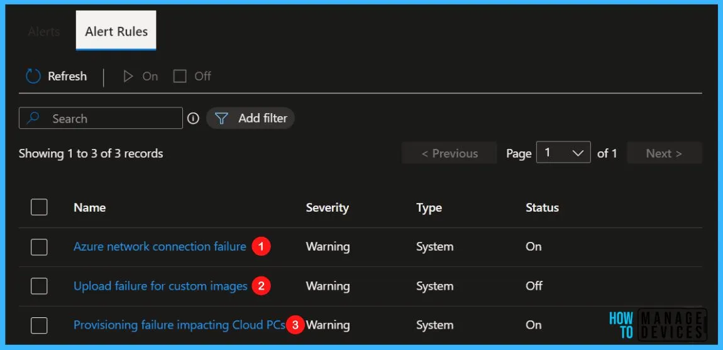Viewport: 723px width, 350px height.
Task: Check the Upload failure for custom images row
Action: 39,286
